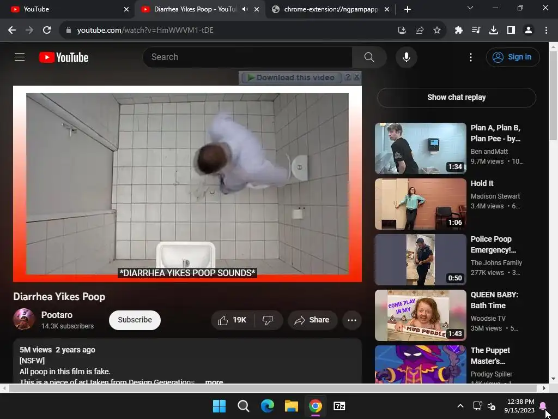
Task: Click the Sign in button
Action: tap(512, 57)
